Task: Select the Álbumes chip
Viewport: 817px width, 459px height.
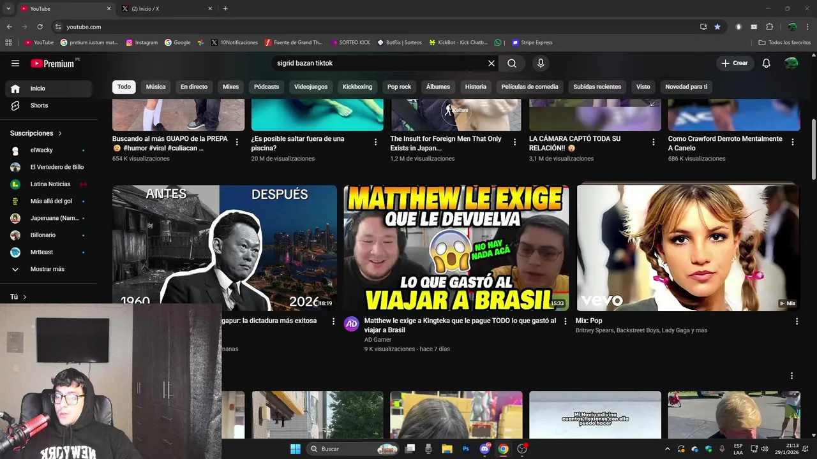Action: (438, 87)
